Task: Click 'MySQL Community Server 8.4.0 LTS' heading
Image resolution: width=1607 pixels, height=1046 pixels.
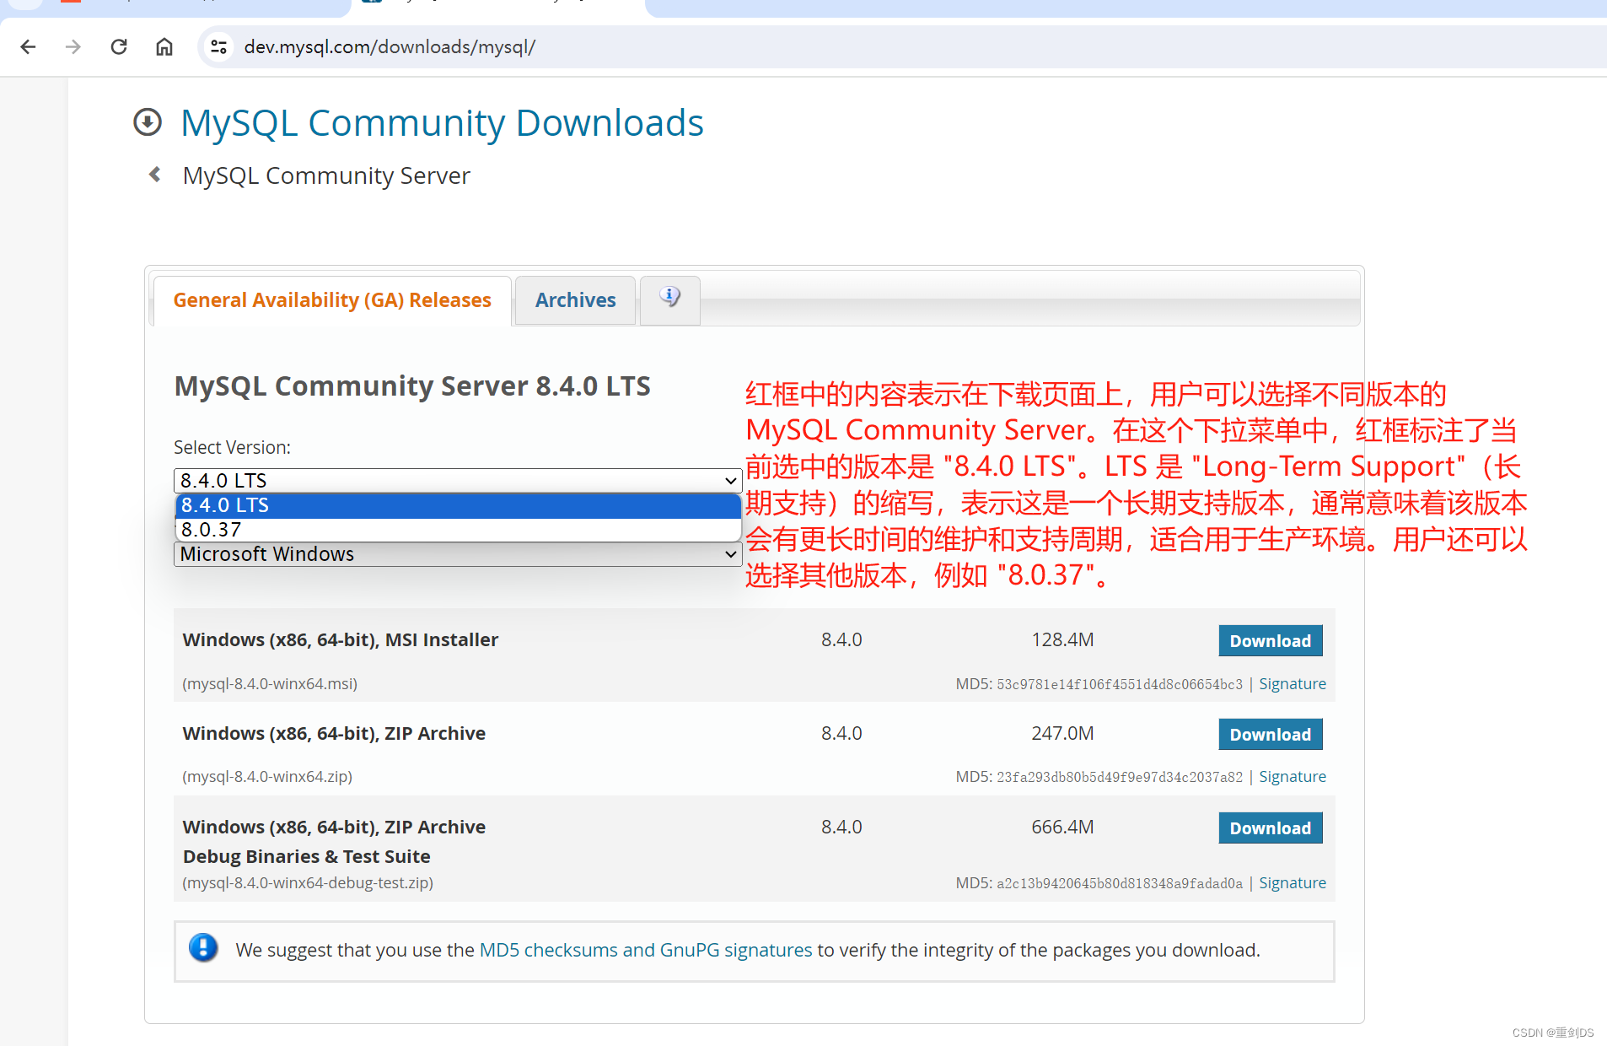Action: (x=412, y=386)
